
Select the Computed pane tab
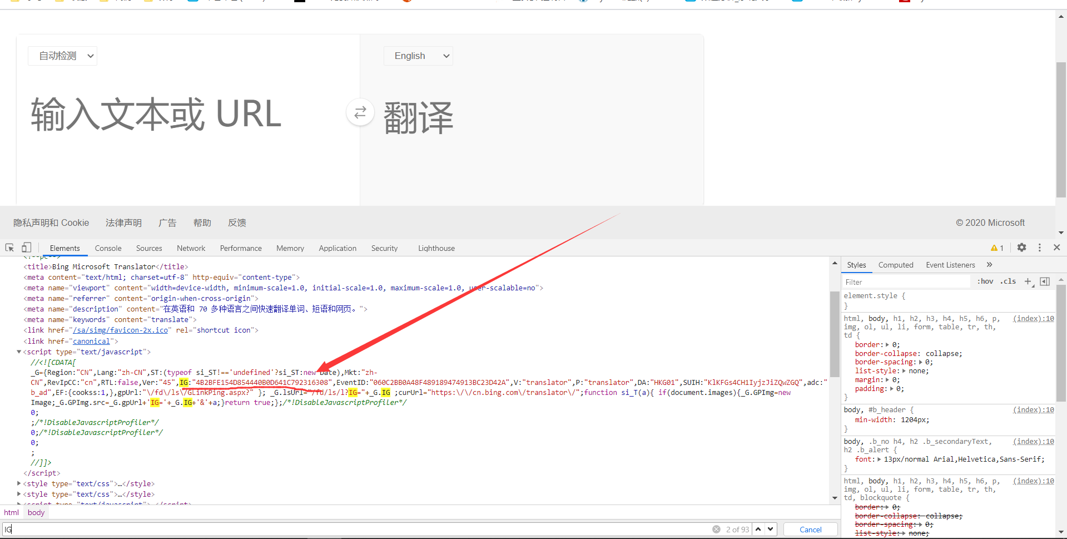point(896,265)
